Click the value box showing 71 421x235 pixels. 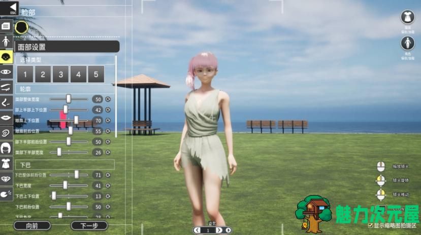[x=98, y=175]
